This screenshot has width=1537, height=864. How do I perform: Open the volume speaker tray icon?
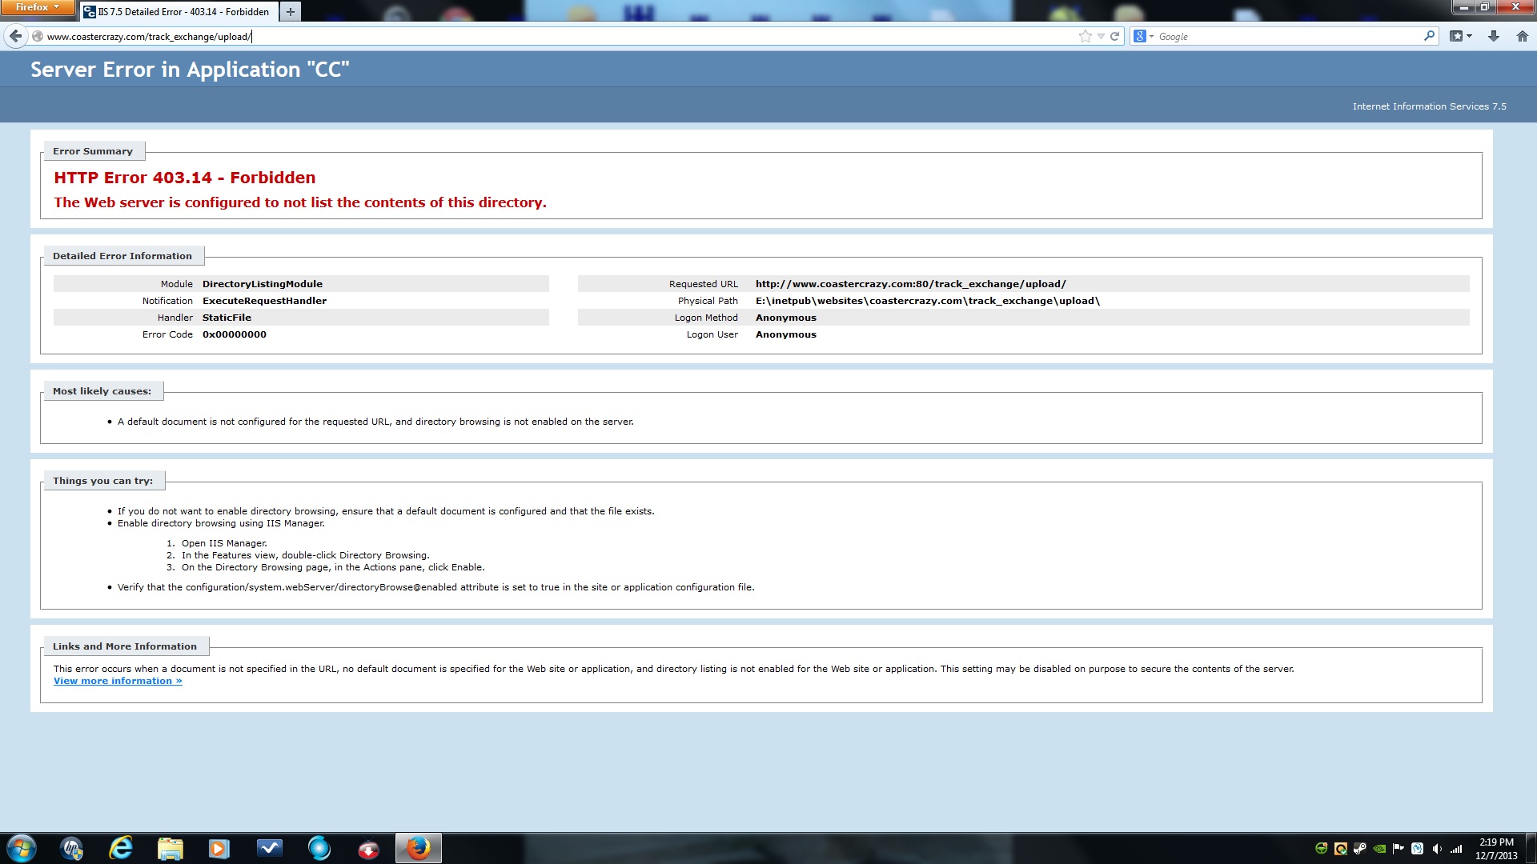click(1437, 848)
